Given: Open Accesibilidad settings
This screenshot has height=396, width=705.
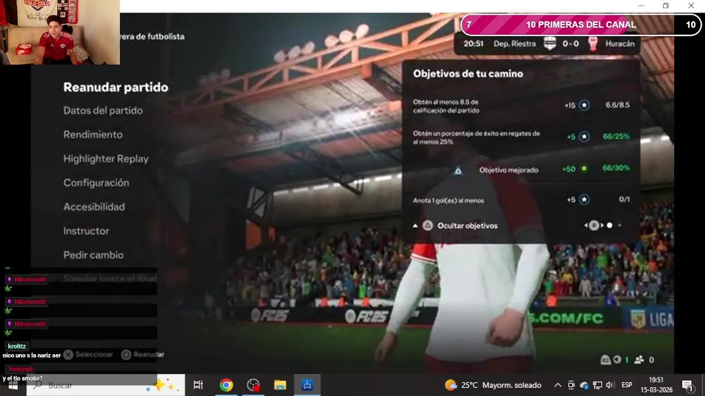Looking at the screenshot, I should [x=94, y=207].
